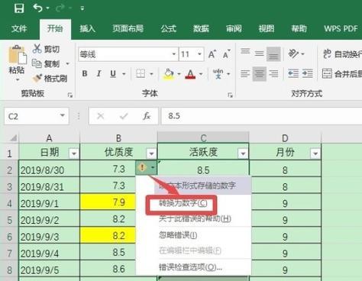362x281 pixels.
Task: Click the formula bar confirm checkmark icon
Action: pyautogui.click(x=124, y=116)
